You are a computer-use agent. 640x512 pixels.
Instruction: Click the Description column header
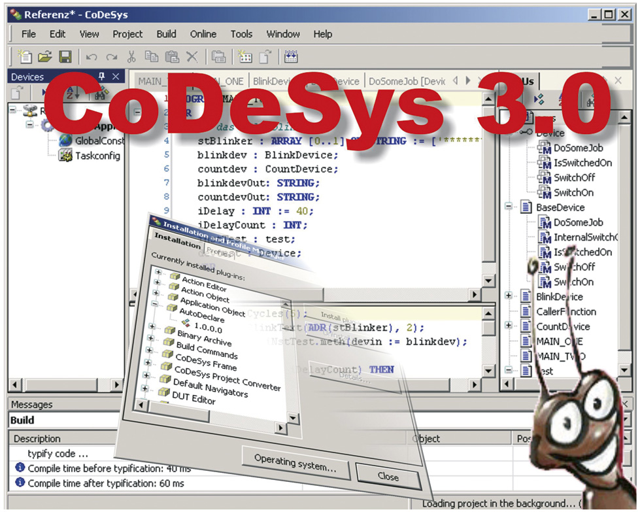point(37,439)
